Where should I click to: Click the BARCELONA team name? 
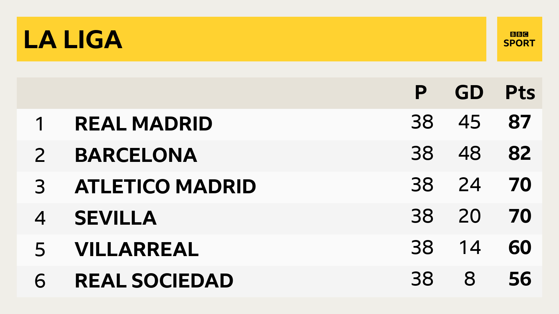click(136, 155)
